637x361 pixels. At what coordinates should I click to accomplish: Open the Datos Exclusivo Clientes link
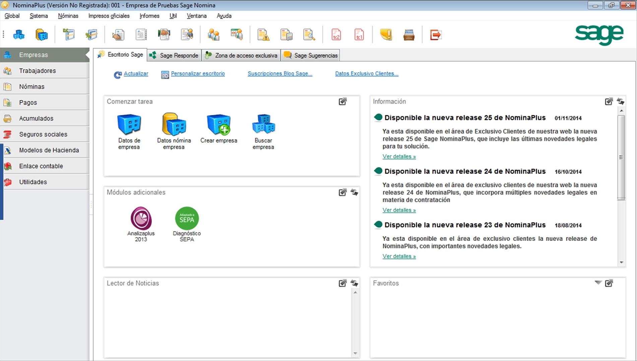367,74
